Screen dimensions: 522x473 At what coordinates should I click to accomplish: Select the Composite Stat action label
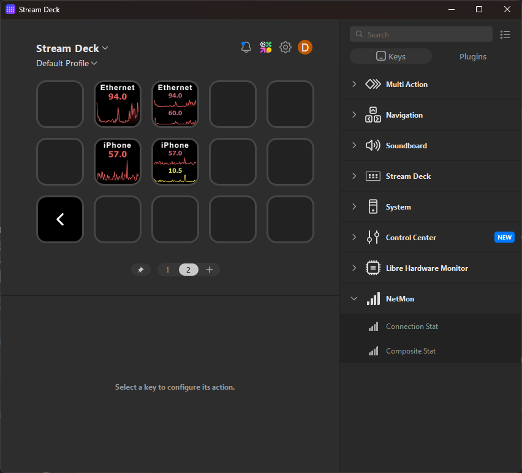pos(411,351)
